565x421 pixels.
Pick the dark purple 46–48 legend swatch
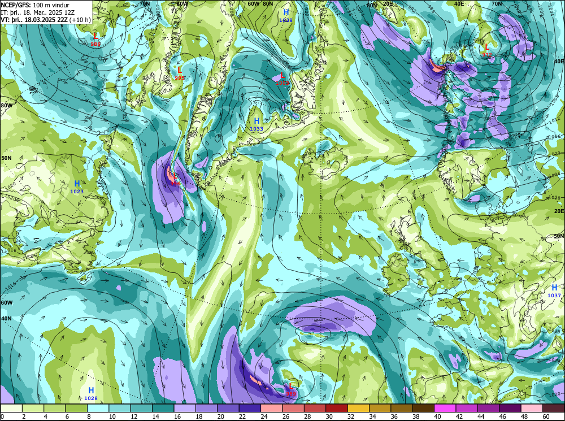(510, 408)
